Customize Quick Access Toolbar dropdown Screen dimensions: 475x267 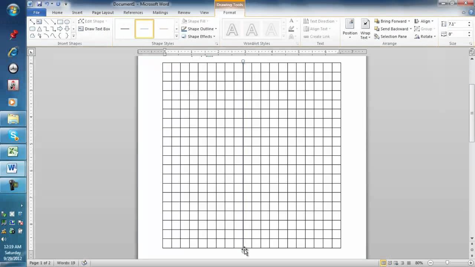point(66,4)
